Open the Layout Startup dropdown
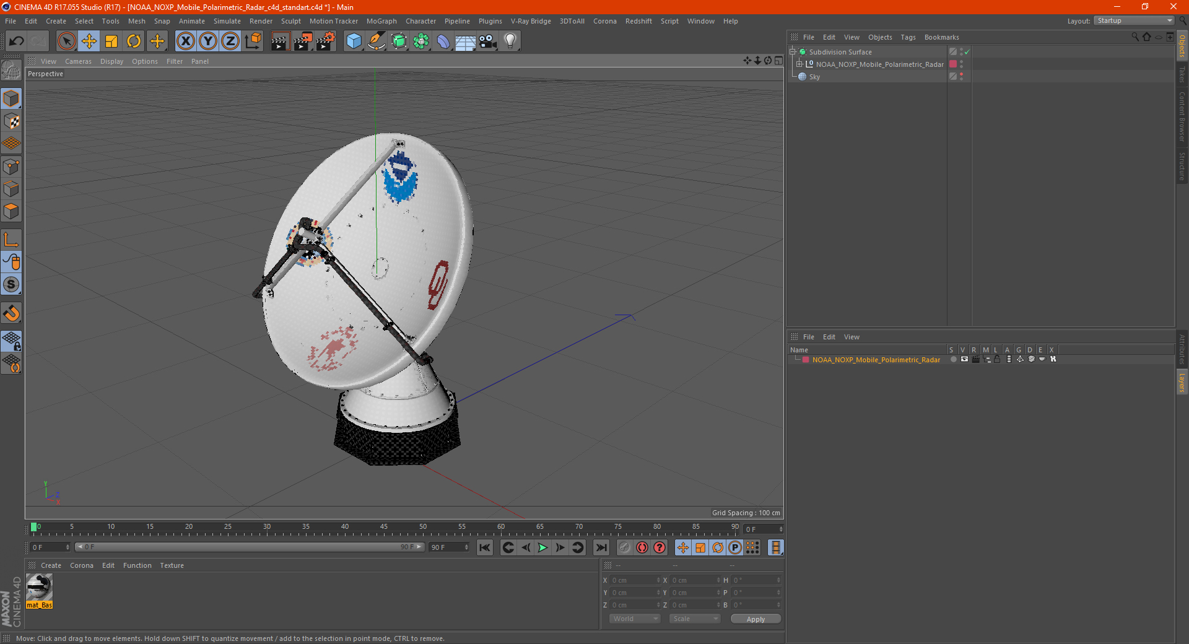The width and height of the screenshot is (1189, 644). click(x=1134, y=20)
